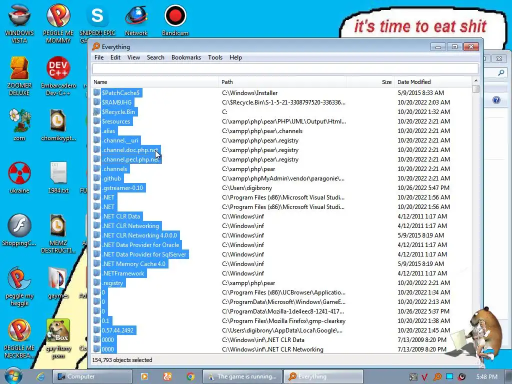Open the Search menu
This screenshot has width=512, height=384.
(155, 57)
